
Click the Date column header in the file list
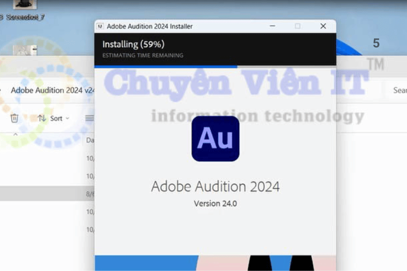90,140
